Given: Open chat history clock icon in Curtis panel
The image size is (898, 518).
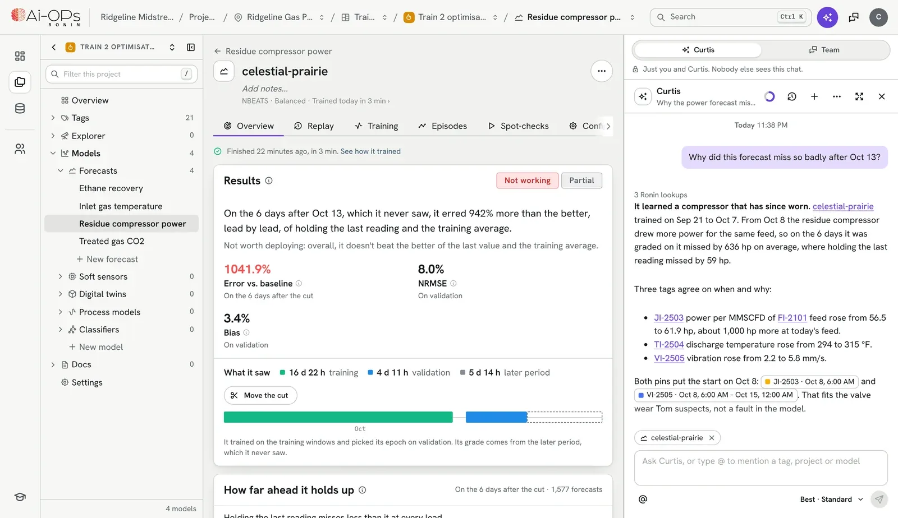Looking at the screenshot, I should (792, 96).
